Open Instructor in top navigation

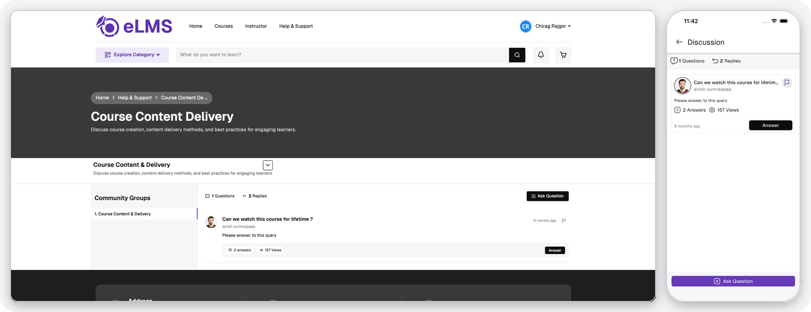[256, 26]
